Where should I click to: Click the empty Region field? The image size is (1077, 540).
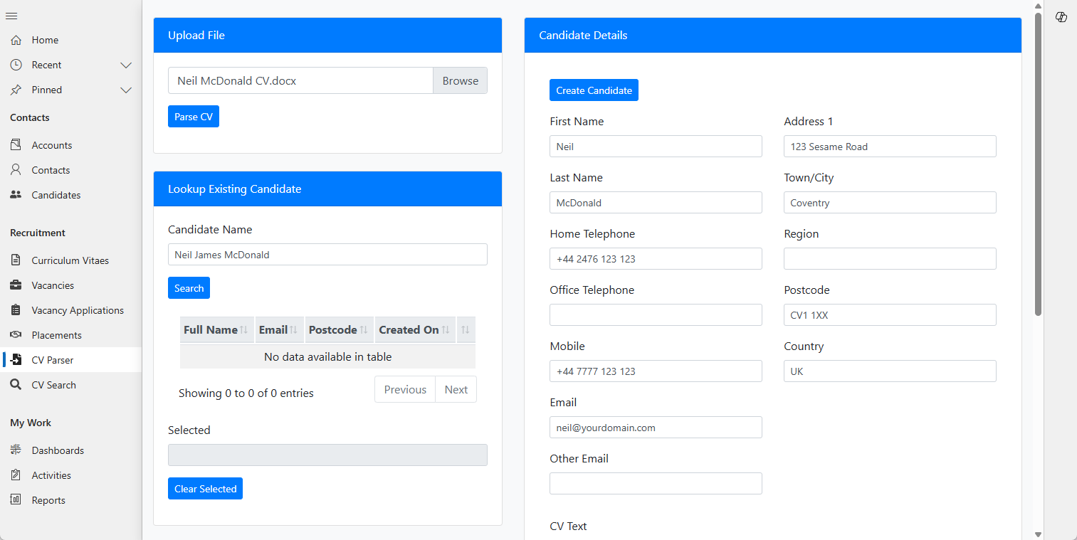click(x=890, y=259)
